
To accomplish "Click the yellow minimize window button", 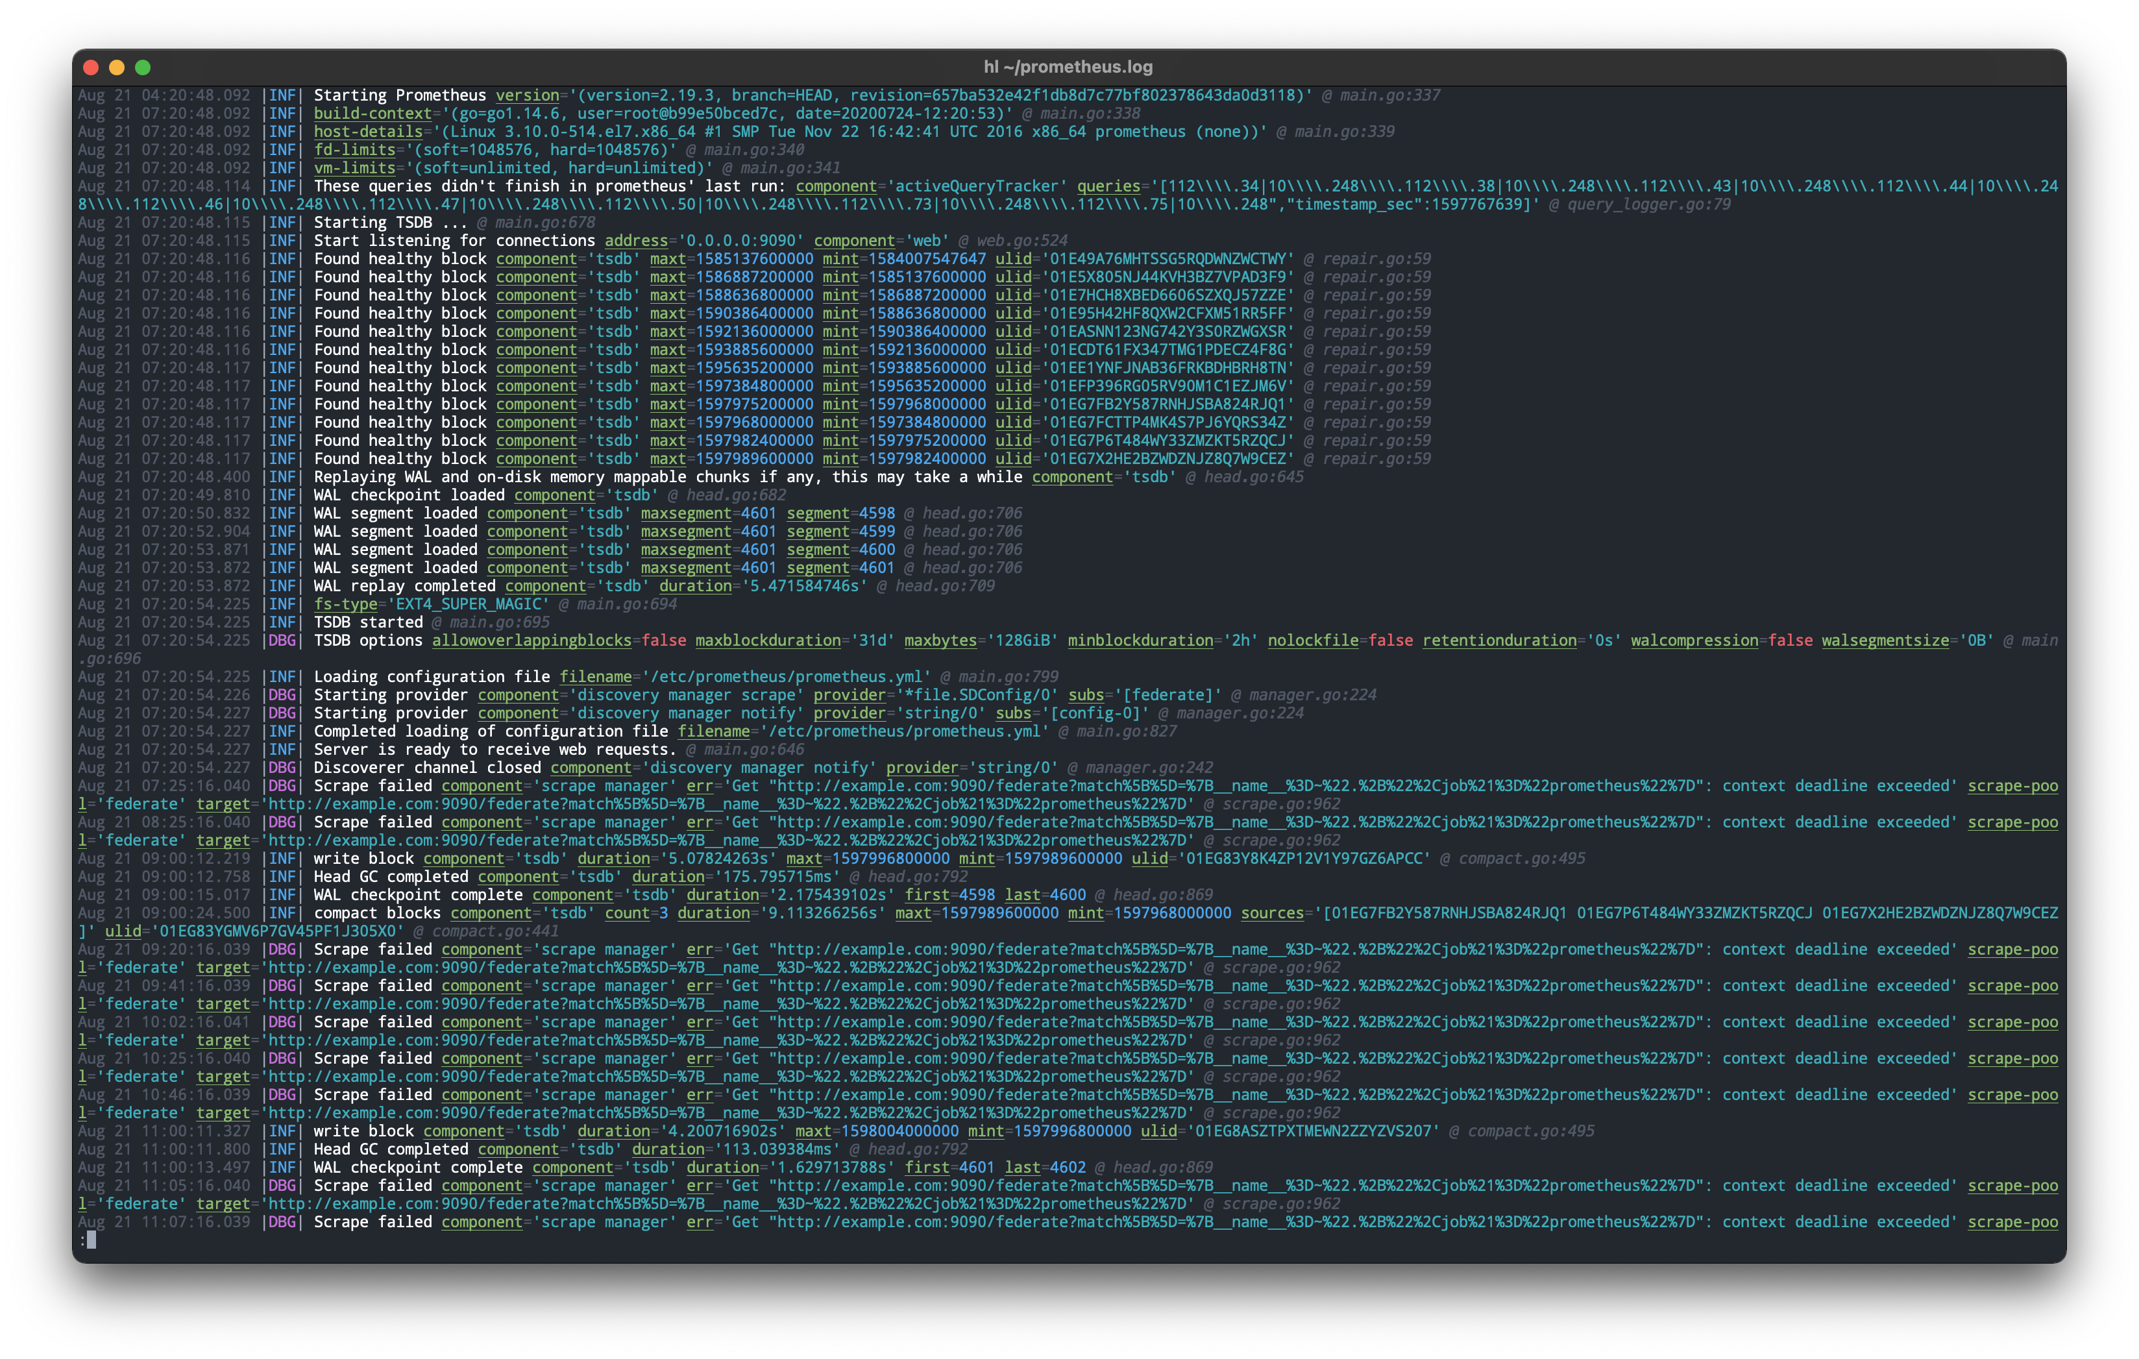I will pyautogui.click(x=116, y=67).
